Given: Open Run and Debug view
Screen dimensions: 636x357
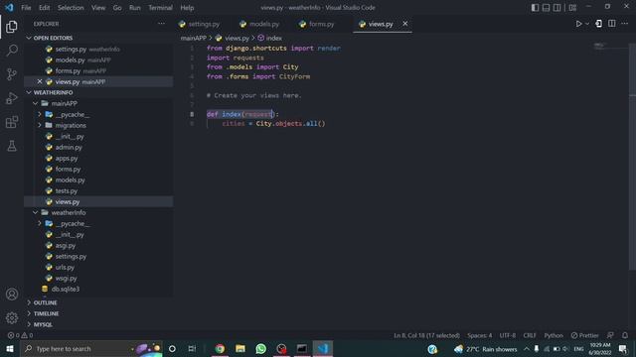Looking at the screenshot, I should 12,98.
